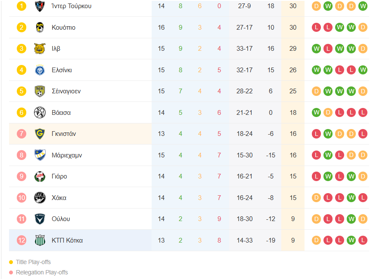Click the Βάασα VPS round logo
The image size is (370, 280).
pos(40,112)
